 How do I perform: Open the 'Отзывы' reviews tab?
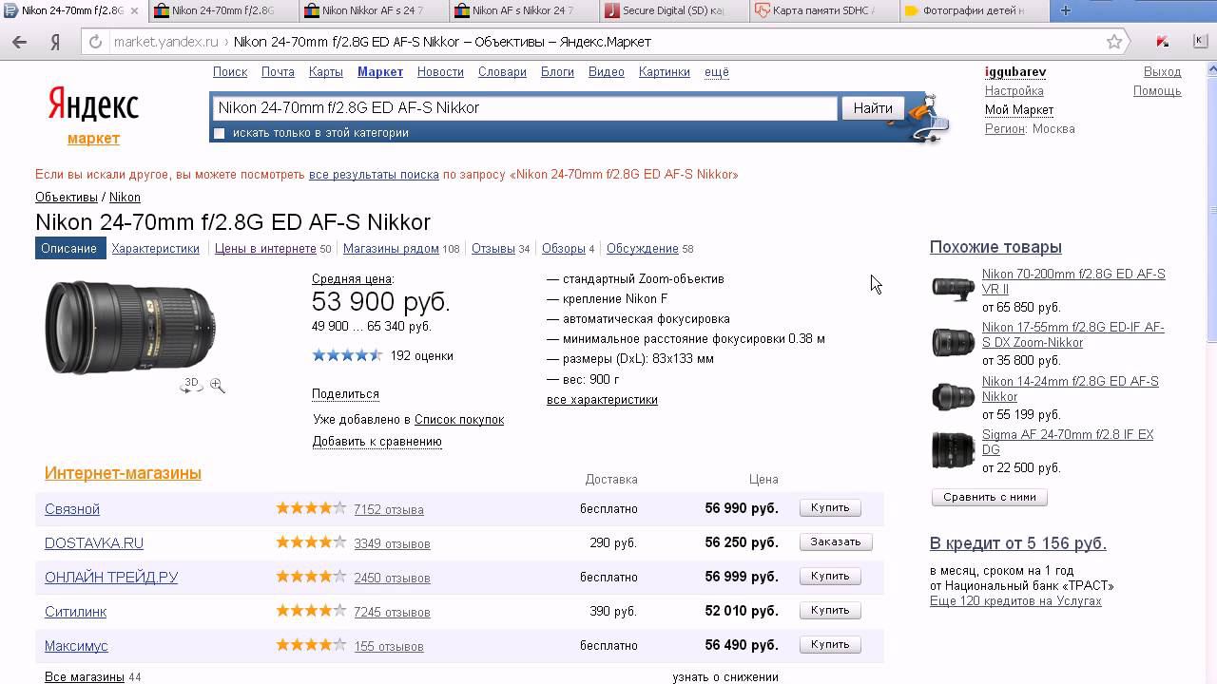[493, 249]
